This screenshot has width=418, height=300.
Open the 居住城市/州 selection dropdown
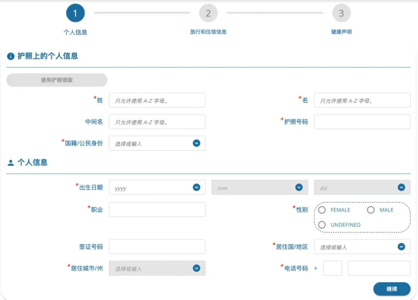157,268
